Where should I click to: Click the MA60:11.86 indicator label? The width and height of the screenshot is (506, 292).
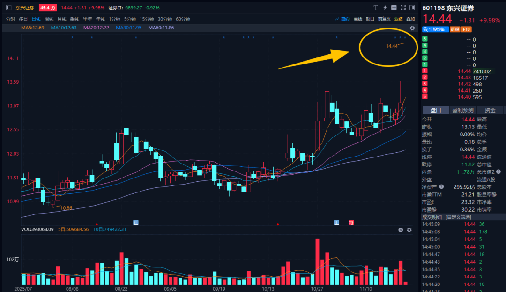pyautogui.click(x=161, y=28)
